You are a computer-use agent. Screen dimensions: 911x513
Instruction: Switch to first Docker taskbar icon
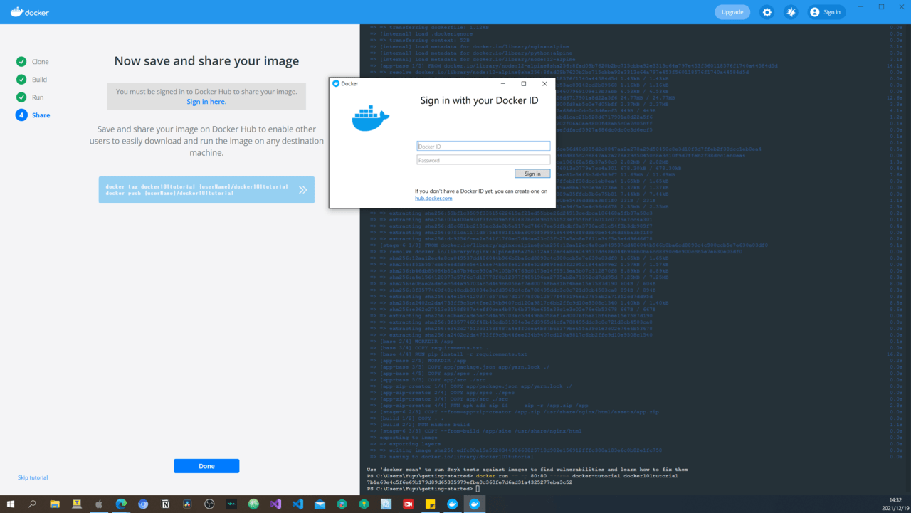pos(452,504)
